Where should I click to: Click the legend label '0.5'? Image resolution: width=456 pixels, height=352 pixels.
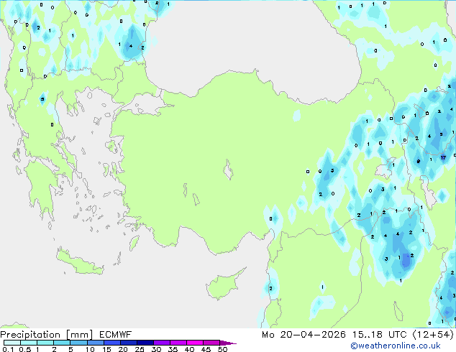coord(25,349)
